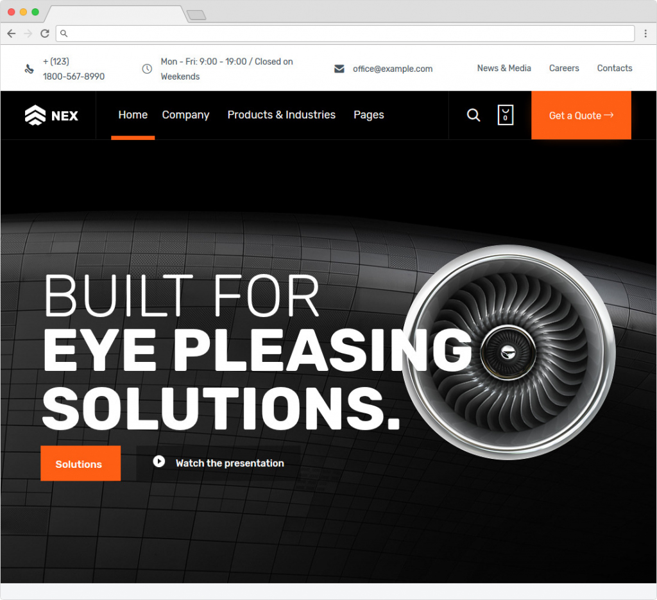Image resolution: width=657 pixels, height=600 pixels.
Task: Click the phone handset icon
Action: click(x=29, y=69)
